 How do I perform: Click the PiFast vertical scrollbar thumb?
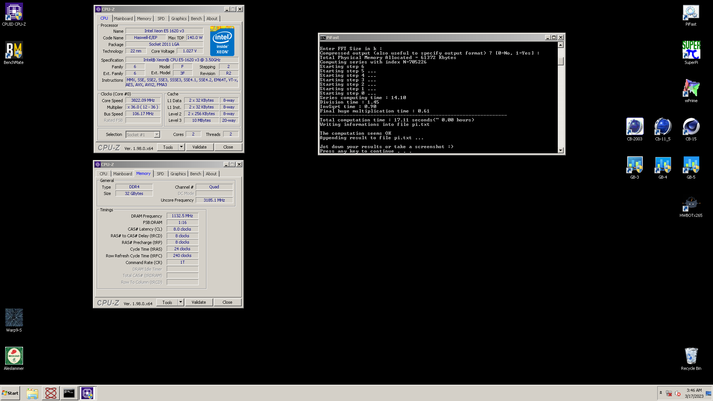pyautogui.click(x=560, y=61)
